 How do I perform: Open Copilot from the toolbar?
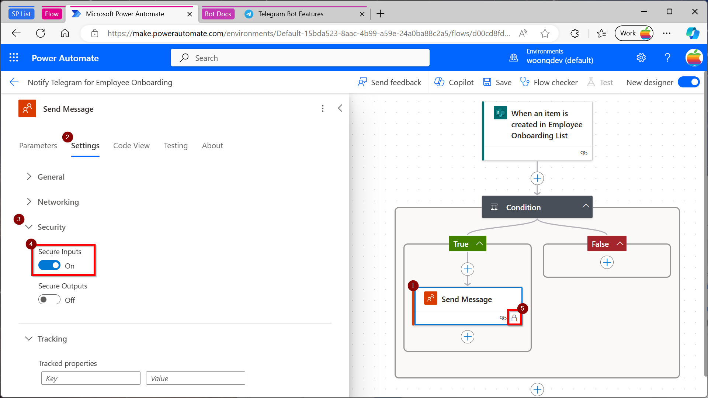454,82
